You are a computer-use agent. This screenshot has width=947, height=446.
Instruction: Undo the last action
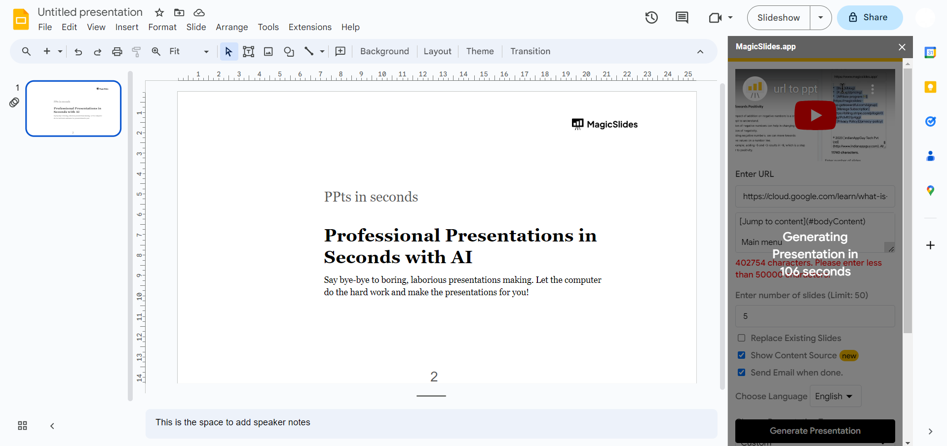pos(78,51)
